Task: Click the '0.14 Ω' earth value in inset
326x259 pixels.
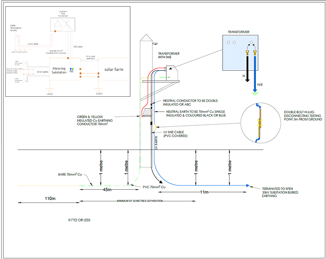Action: point(99,94)
